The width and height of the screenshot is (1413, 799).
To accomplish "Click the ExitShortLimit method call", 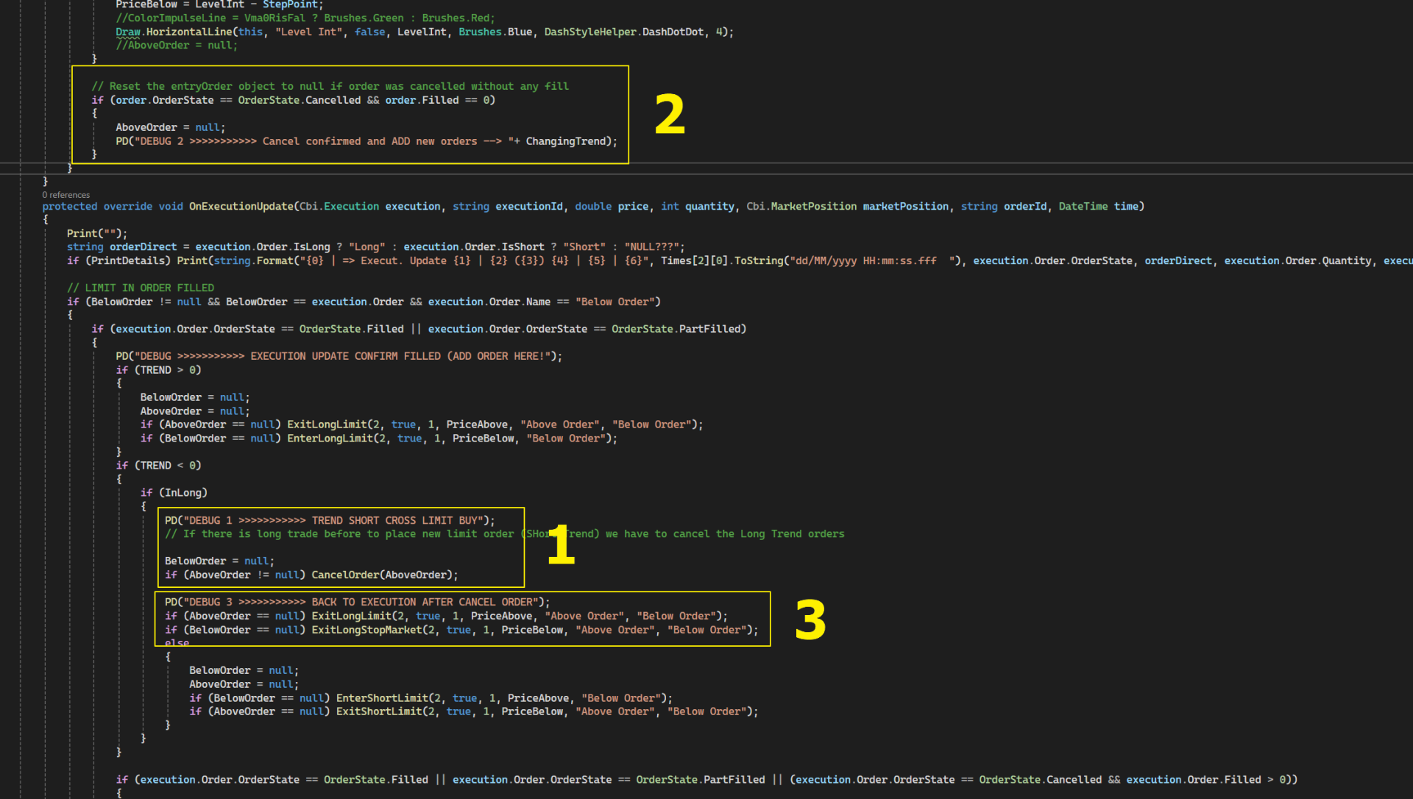I will (x=379, y=712).
